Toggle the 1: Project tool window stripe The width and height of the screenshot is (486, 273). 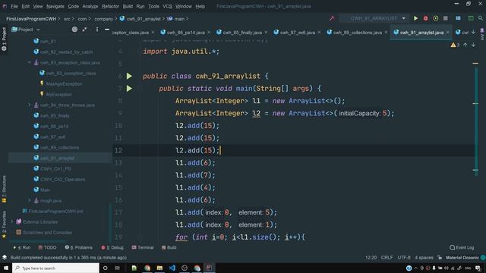4,39
